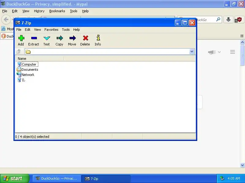Viewport: 245px width, 183px height.
Task: Open the Mypal downloads arrow button
Action: tap(228, 20)
